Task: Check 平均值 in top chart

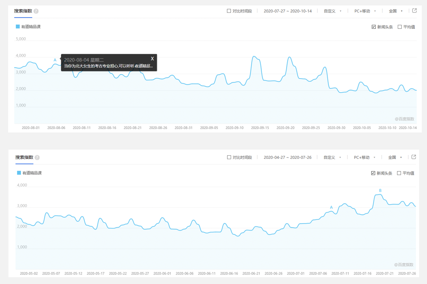Action: point(399,27)
